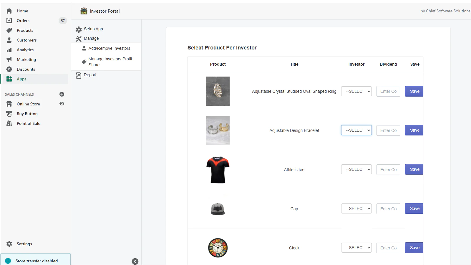Add a sales channel with plus icon
Viewport: 471px width, 265px height.
click(62, 94)
